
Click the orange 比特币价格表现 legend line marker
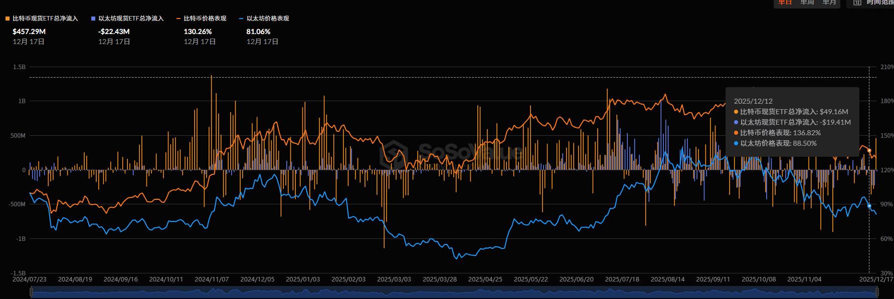[x=178, y=19]
